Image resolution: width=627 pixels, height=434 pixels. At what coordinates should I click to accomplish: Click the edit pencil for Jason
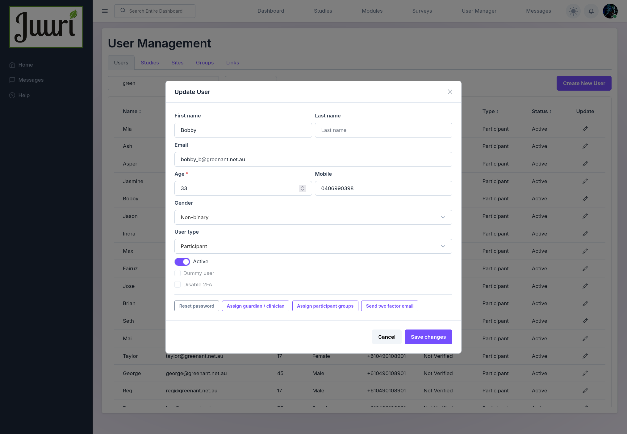(585, 216)
